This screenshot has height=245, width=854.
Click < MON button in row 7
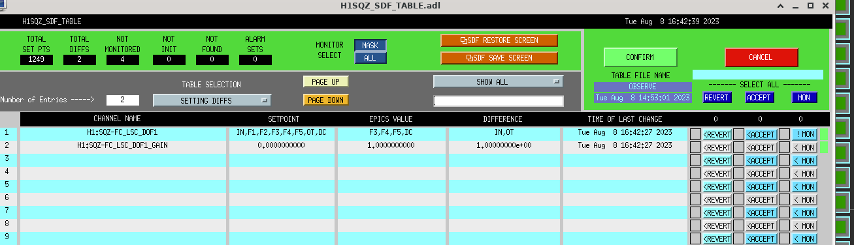click(804, 212)
